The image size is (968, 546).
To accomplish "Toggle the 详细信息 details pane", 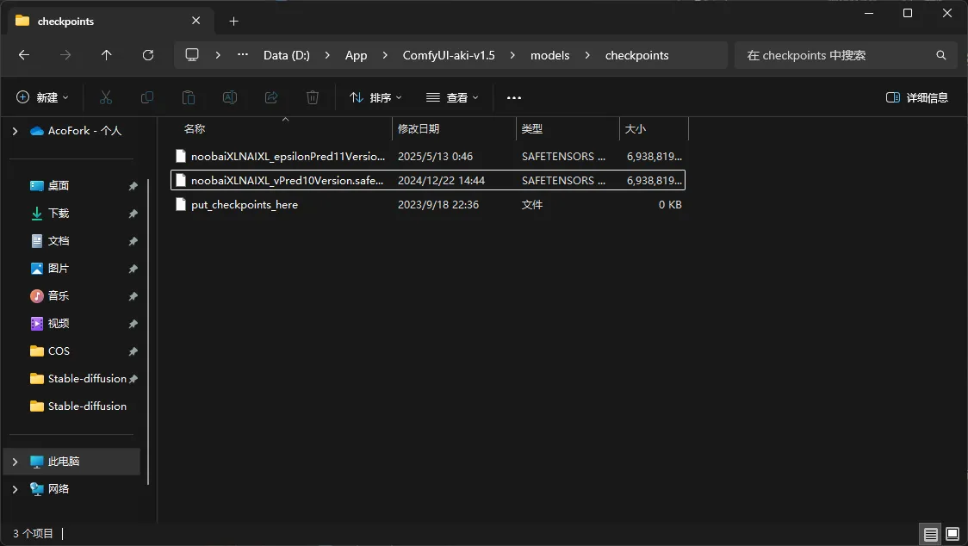I will [917, 97].
